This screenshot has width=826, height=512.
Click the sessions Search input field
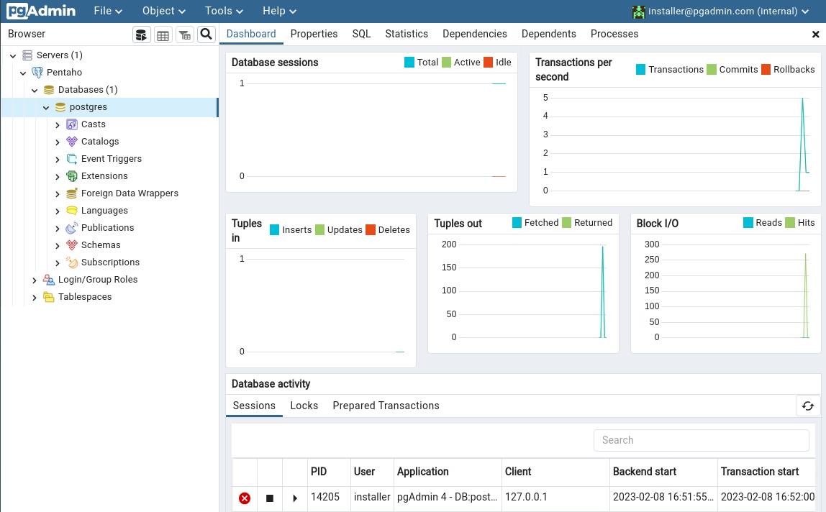tap(701, 440)
